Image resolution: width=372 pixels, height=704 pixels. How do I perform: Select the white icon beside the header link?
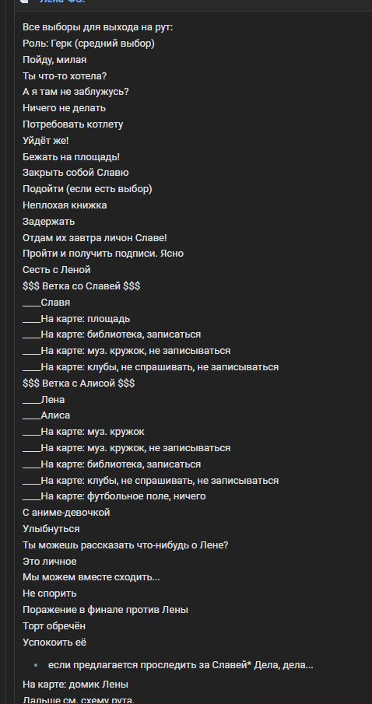[x=25, y=2]
